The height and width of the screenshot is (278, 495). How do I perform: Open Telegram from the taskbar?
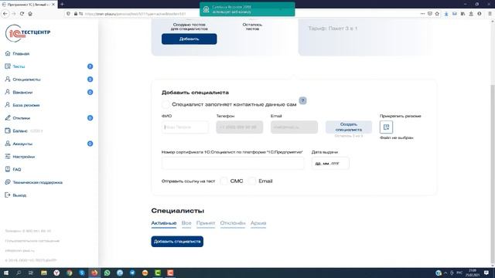(x=132, y=273)
